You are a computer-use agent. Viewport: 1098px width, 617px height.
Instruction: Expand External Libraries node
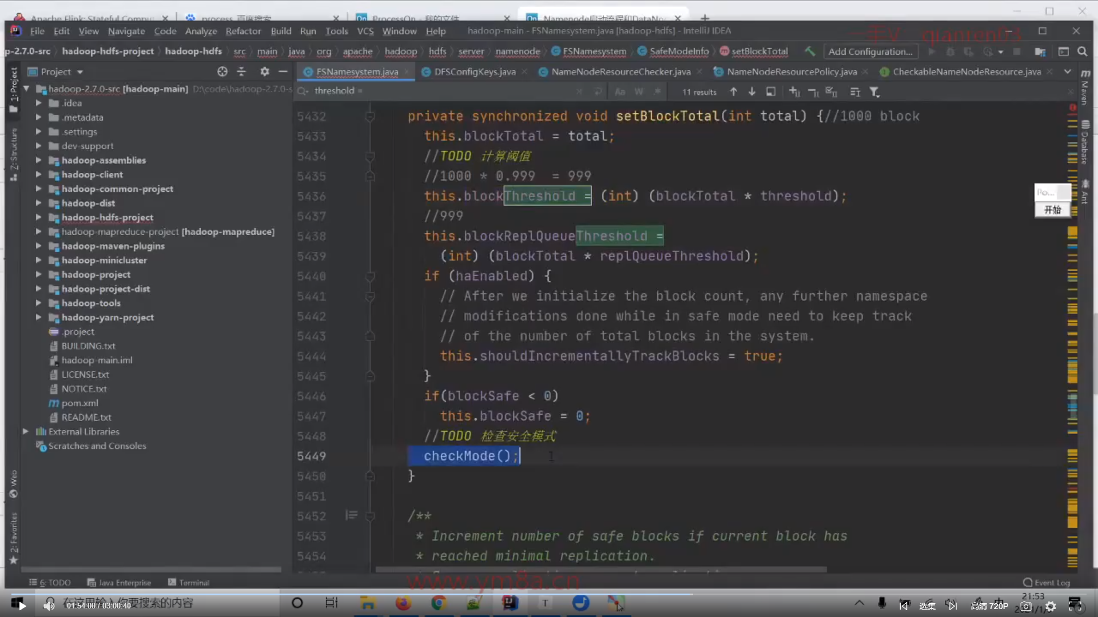pos(25,431)
